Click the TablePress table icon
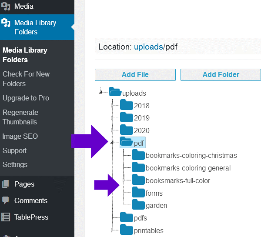This screenshot has width=261, height=237. pos(6,217)
